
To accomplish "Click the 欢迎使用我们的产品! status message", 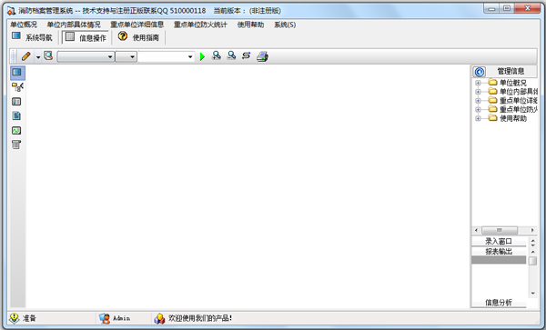I will click(200, 318).
